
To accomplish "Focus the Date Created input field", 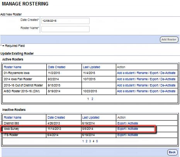I will pyautogui.click(x=65, y=21).
